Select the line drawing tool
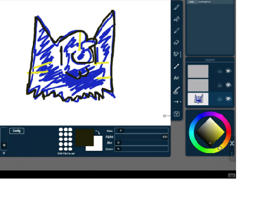The image size is (277, 208). tap(177, 66)
